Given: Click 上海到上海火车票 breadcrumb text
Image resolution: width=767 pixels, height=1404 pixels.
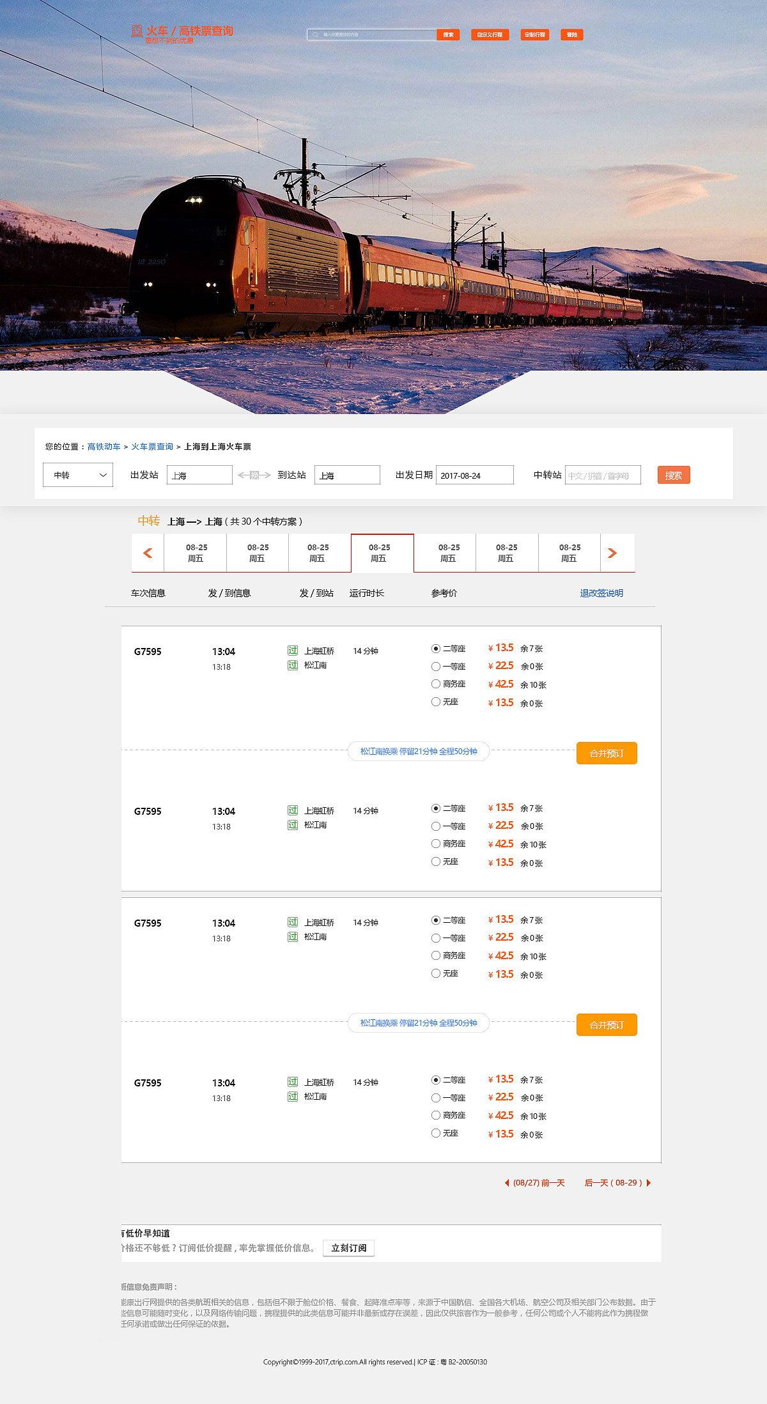Looking at the screenshot, I should click(x=217, y=447).
